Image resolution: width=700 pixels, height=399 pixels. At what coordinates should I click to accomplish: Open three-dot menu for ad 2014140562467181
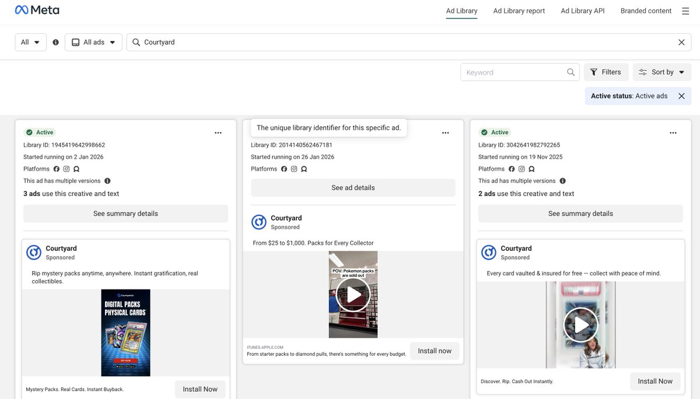click(x=446, y=132)
